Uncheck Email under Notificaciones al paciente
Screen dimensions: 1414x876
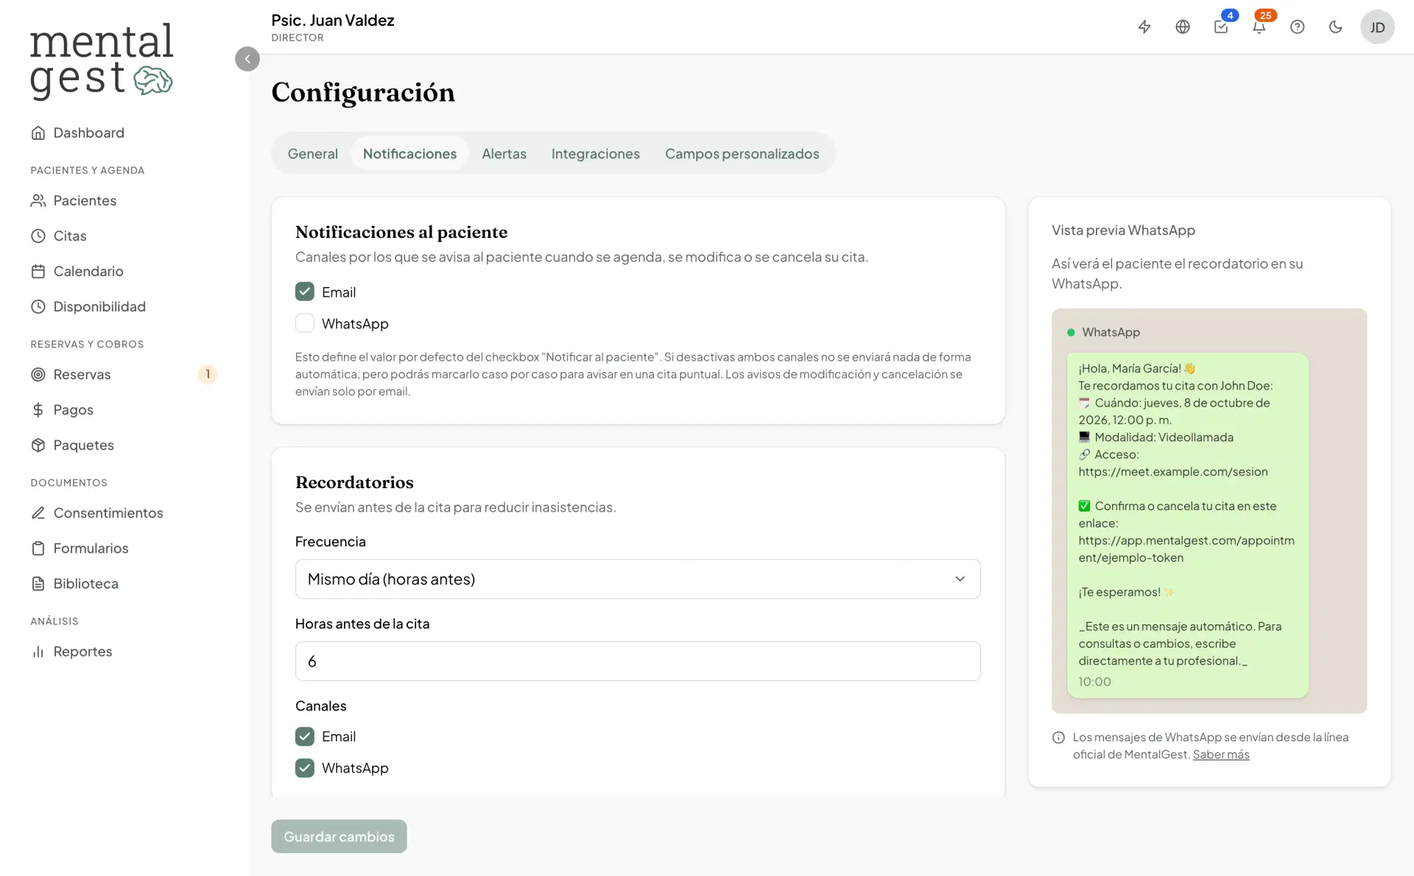point(305,292)
